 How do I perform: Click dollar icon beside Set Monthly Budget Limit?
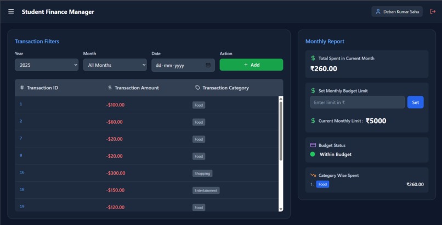tap(313, 90)
